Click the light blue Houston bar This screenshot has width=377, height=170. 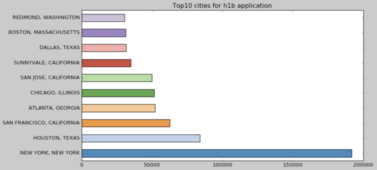coord(141,138)
